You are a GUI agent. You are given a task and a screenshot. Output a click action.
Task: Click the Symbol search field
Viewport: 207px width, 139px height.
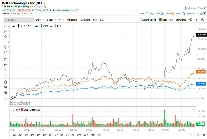coord(19,20)
